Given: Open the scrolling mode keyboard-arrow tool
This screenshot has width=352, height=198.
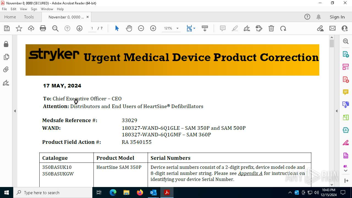Looking at the screenshot, I should [x=205, y=28].
